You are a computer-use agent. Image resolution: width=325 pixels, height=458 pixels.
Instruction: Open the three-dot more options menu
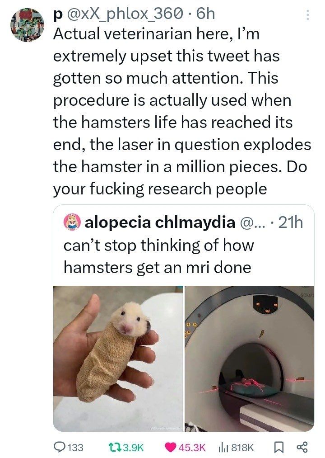pyautogui.click(x=308, y=15)
